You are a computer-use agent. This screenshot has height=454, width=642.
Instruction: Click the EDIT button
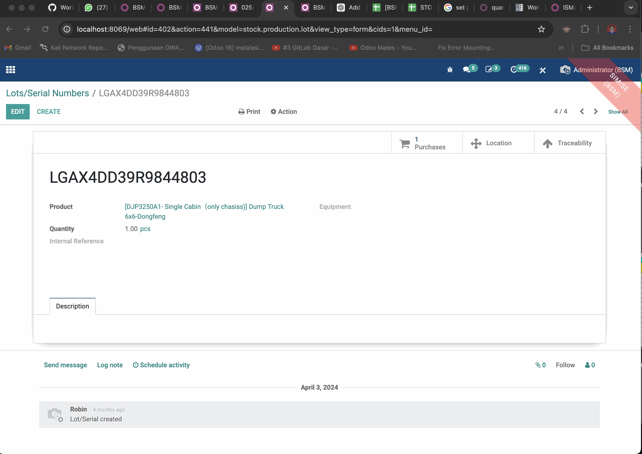(18, 112)
